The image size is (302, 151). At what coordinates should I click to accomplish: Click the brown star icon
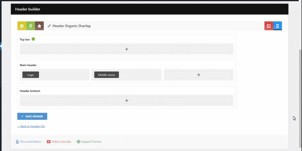[39, 26]
